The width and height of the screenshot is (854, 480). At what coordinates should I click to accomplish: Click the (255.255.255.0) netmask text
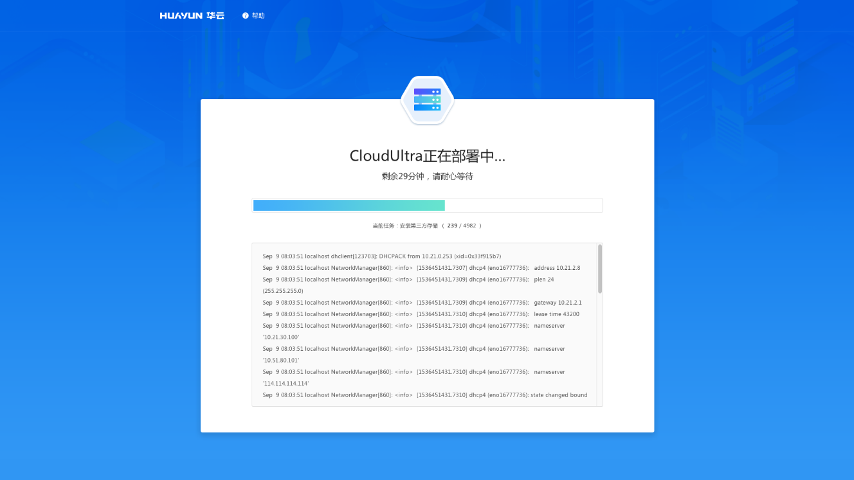[x=283, y=291]
